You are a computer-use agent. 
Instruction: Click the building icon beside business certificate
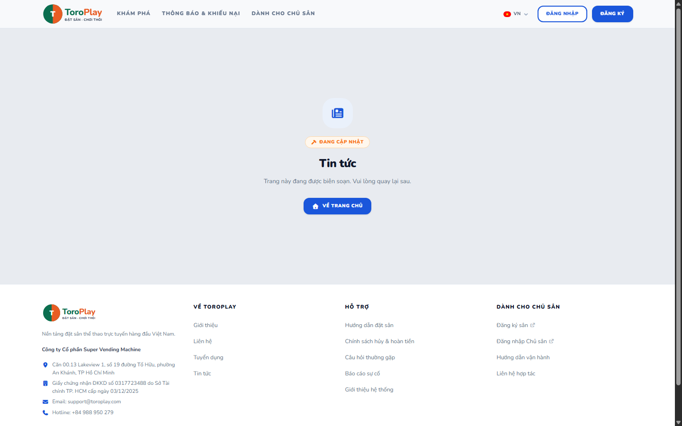point(45,383)
